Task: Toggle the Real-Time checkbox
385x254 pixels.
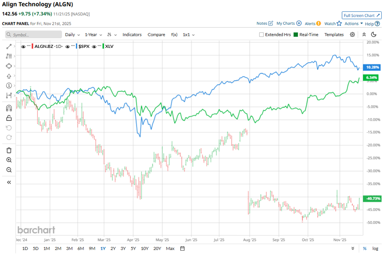Action: tap(295, 35)
